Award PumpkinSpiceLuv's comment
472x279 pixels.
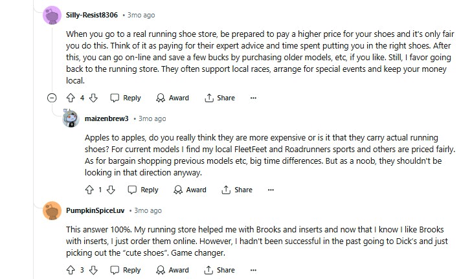click(172, 270)
